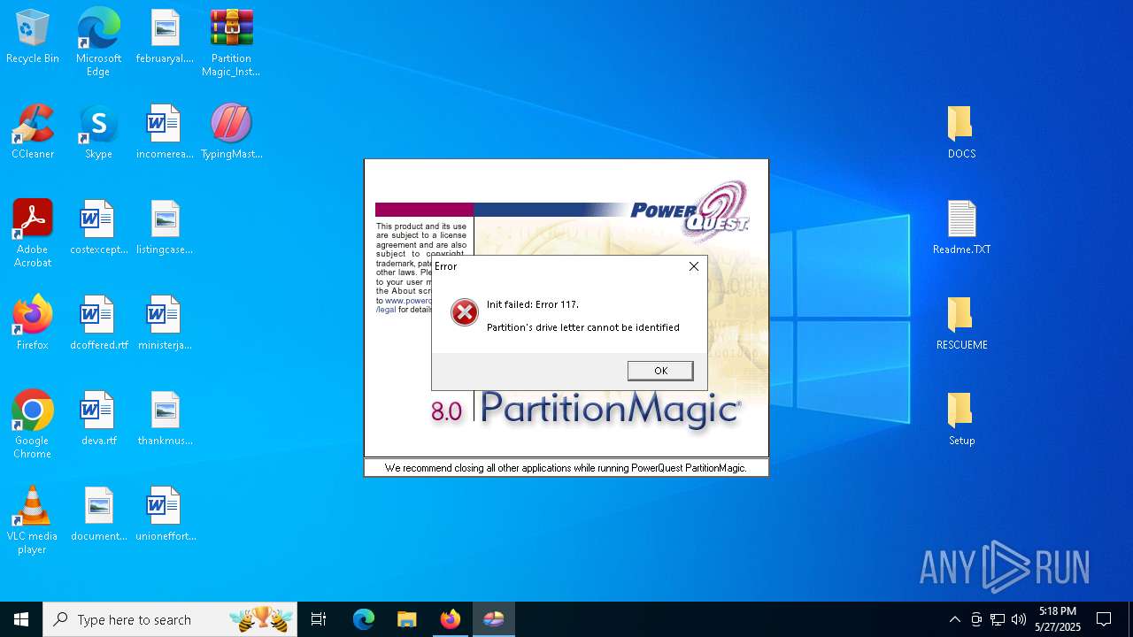
Task: Click PartitionMagic taskbar button
Action: point(494,619)
